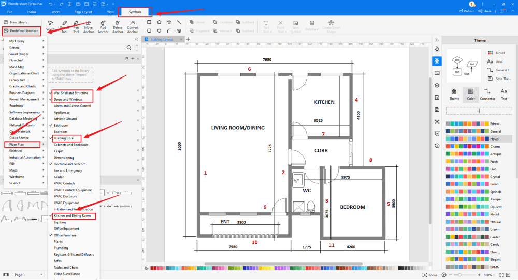Toggle Bathroom library checkmark
Image resolution: width=518 pixels, height=280 pixels.
point(51,125)
